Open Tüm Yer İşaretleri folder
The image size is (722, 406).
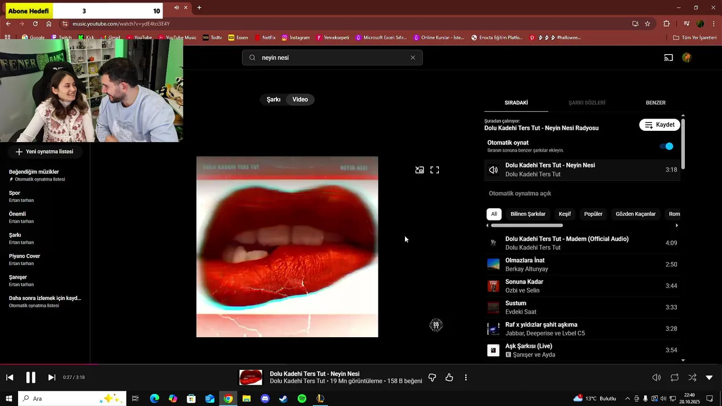click(x=695, y=38)
